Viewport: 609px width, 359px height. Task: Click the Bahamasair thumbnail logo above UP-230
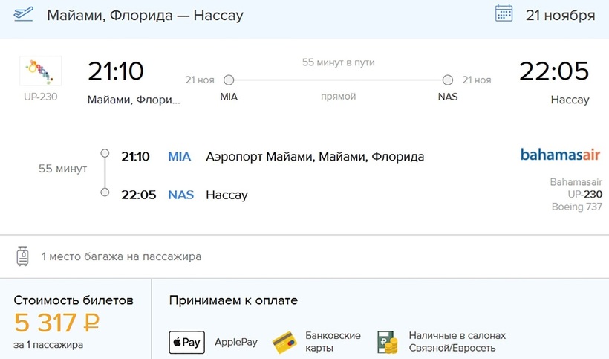40,71
